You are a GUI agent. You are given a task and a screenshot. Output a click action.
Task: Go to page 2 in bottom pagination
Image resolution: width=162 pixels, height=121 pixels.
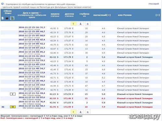(81, 112)
